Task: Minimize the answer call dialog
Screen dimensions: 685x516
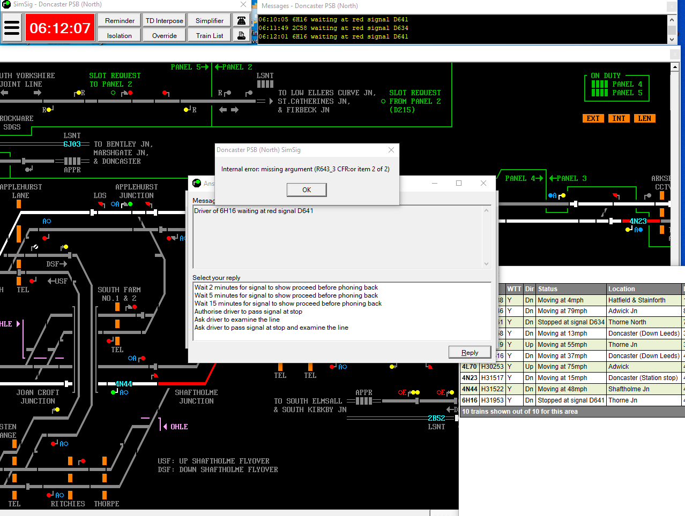Action: pyautogui.click(x=435, y=183)
